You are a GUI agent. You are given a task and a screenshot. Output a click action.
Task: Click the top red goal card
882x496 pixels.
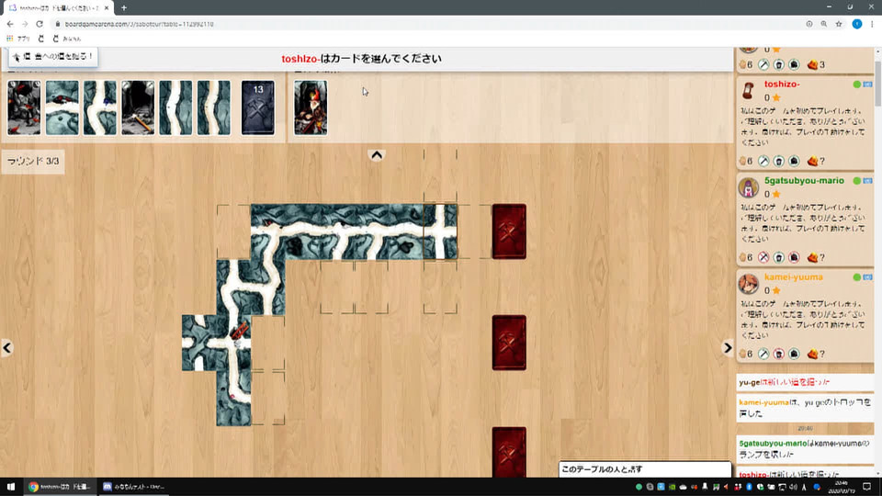(x=509, y=231)
